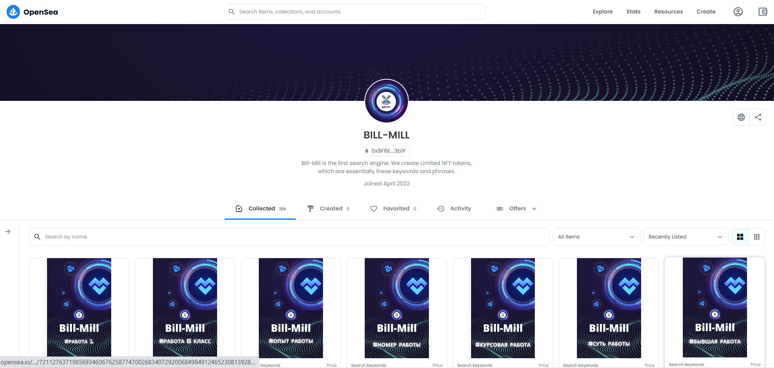Open the Stats menu
This screenshot has width=774, height=368.
pos(633,12)
